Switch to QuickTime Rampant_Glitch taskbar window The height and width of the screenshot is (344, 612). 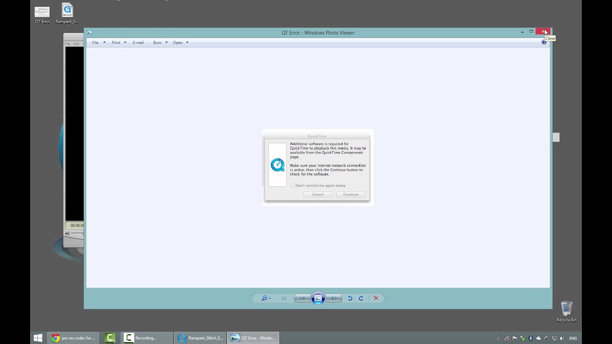coord(200,338)
